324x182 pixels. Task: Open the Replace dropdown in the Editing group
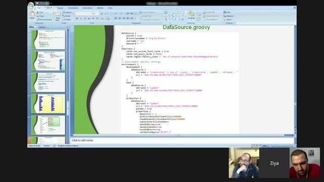[229, 16]
